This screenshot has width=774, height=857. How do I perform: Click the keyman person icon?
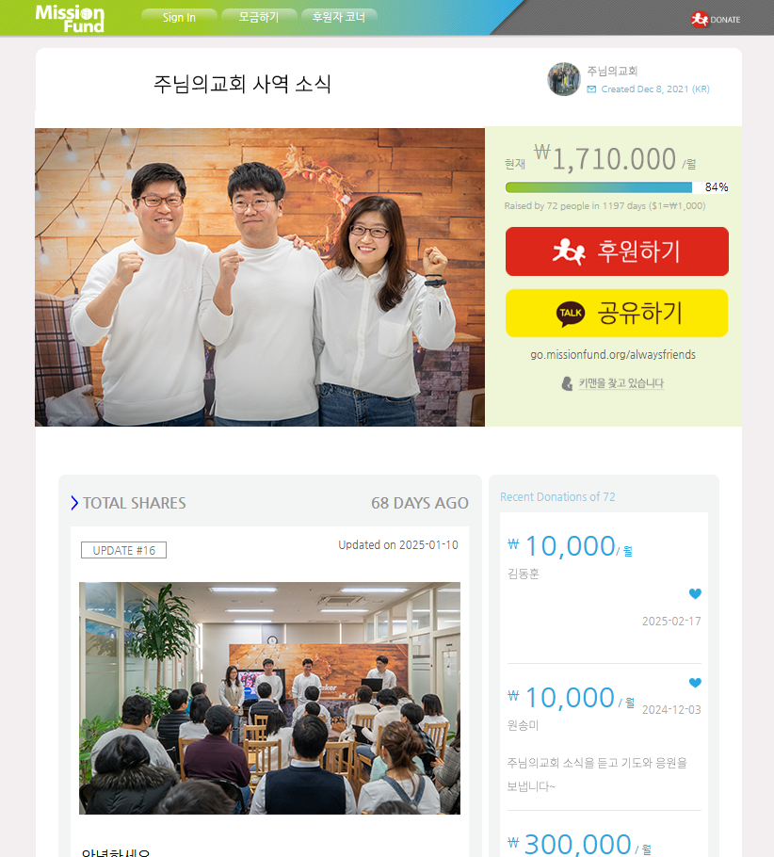click(x=568, y=383)
